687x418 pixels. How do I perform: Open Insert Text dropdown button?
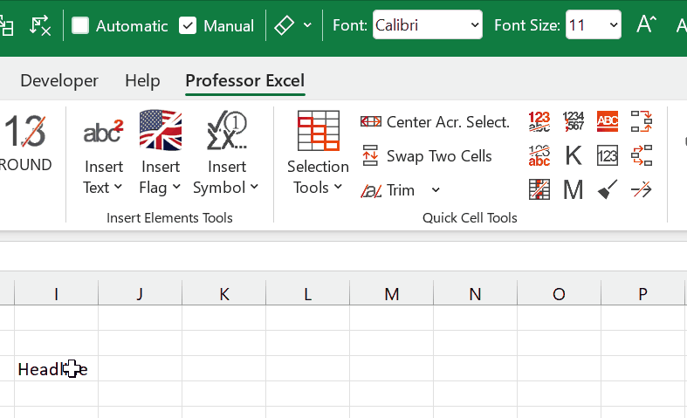(x=103, y=153)
